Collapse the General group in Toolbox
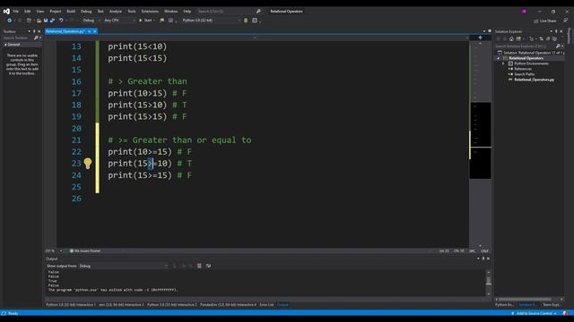Screen dimensions: 574x322 (5, 45)
